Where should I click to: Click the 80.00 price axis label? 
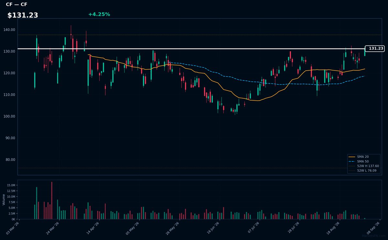[x=10, y=160]
